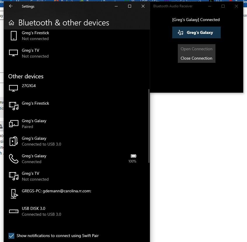Minimize the Bluetooth Audio Receiver window
Screen dimensions: 247x242
tap(210, 6)
